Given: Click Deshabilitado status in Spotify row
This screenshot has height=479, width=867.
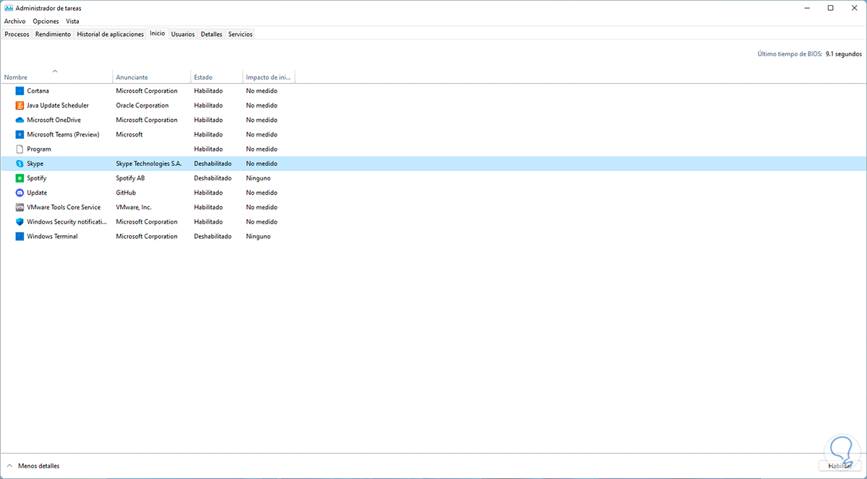Looking at the screenshot, I should point(212,178).
